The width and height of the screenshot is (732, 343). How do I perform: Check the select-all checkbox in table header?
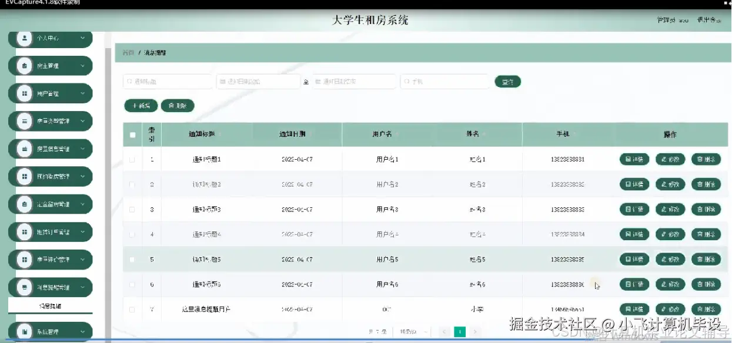click(x=132, y=134)
